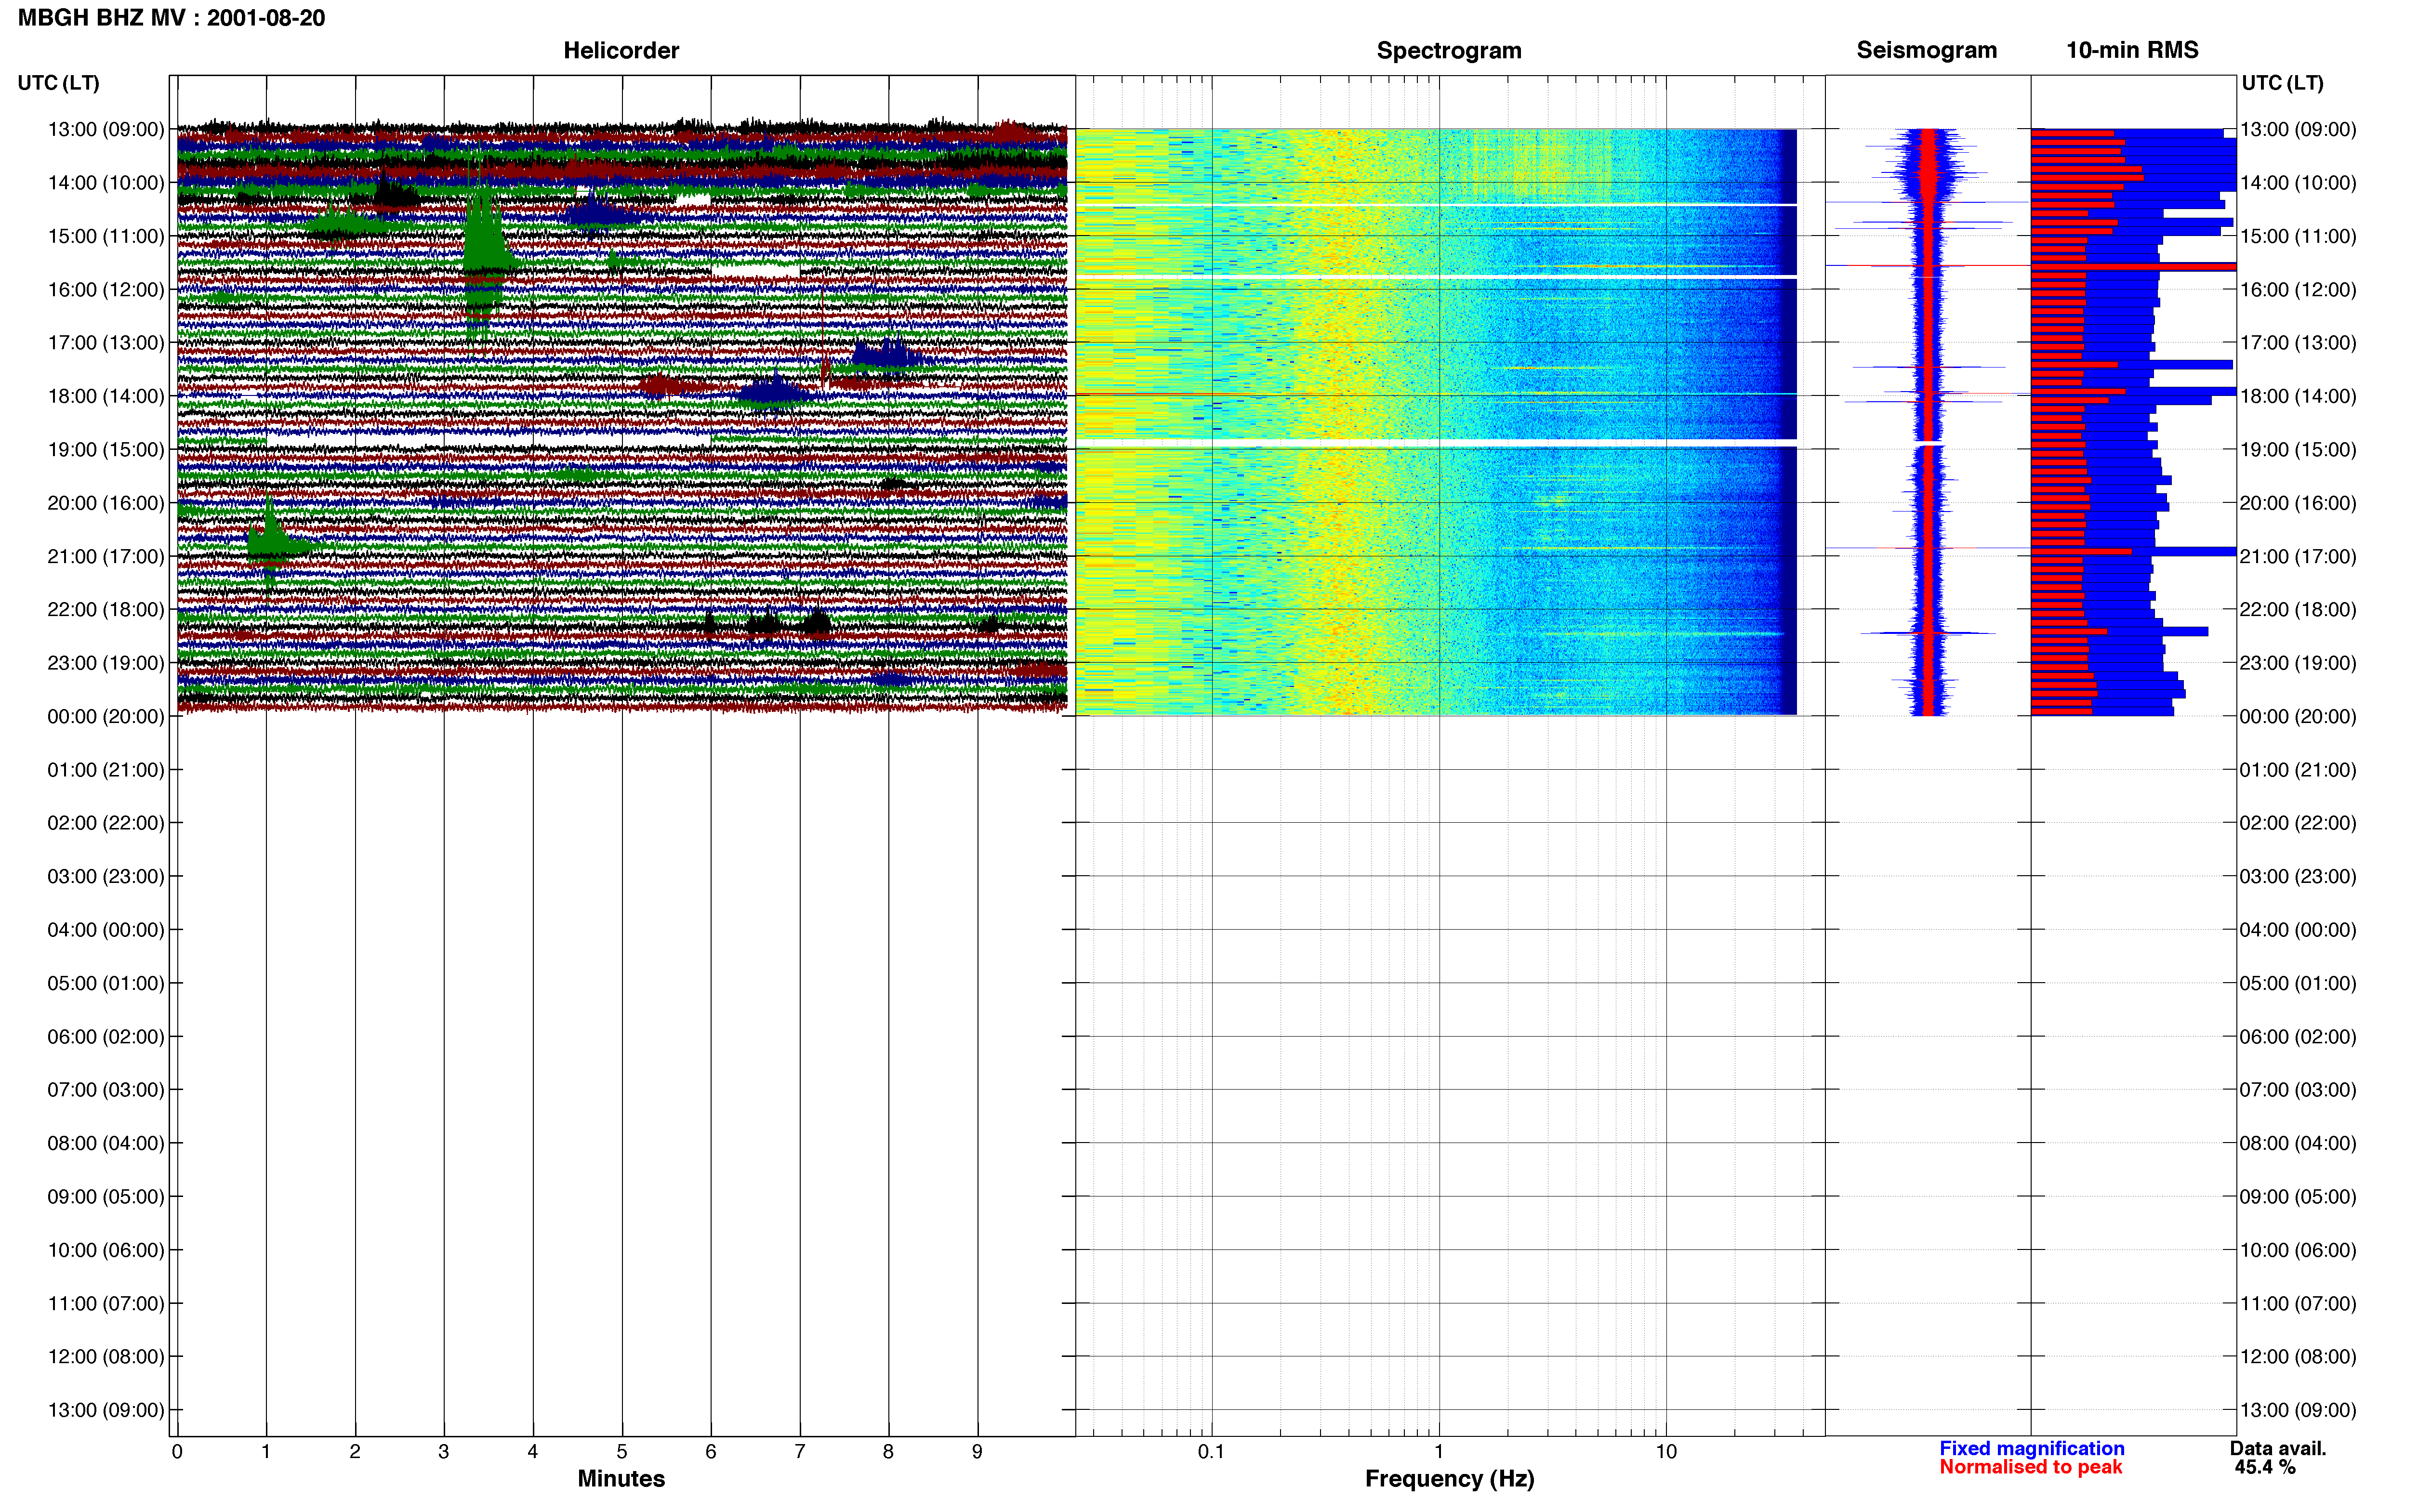Screen dimensions: 2418x1512
Task: Click the right-axis label "22:00 (18:00)"
Action: [x=2298, y=609]
